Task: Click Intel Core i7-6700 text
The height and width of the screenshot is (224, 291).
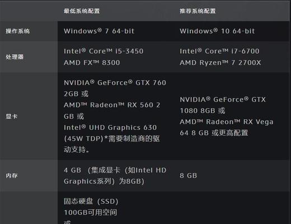Action: [x=219, y=51]
